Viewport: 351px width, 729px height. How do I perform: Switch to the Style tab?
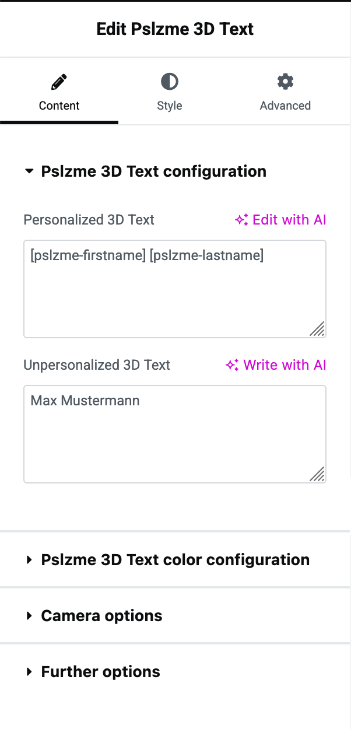point(169,106)
